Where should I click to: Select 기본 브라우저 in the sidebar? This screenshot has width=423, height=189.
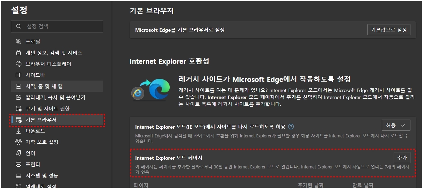click(x=57, y=120)
